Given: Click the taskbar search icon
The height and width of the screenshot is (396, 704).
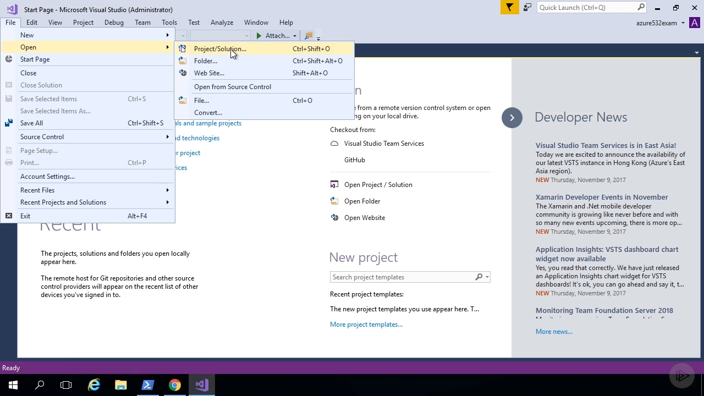Looking at the screenshot, I should (40, 385).
